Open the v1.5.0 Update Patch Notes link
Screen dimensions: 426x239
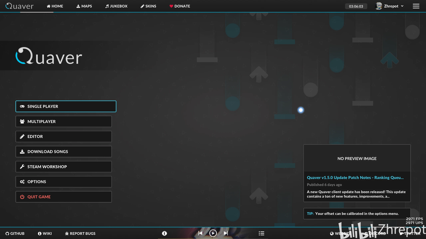pos(355,177)
